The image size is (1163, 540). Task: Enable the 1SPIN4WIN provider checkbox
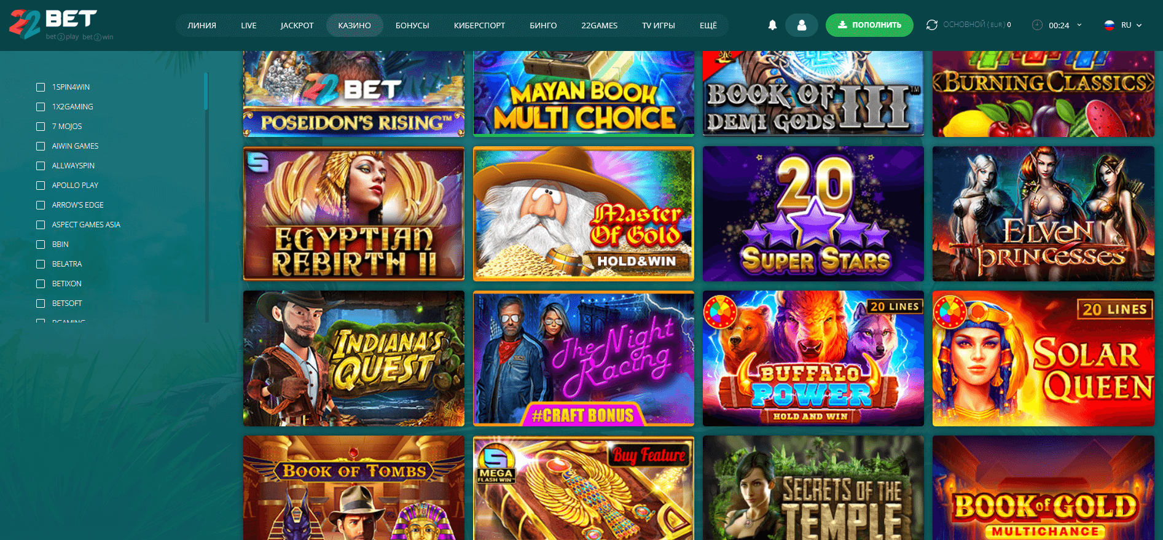[x=41, y=87]
